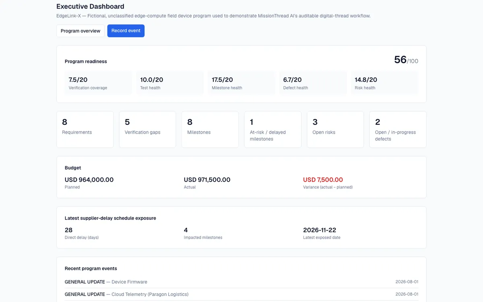Click the Budget section heading
This screenshot has width=483, height=302.
pos(73,168)
